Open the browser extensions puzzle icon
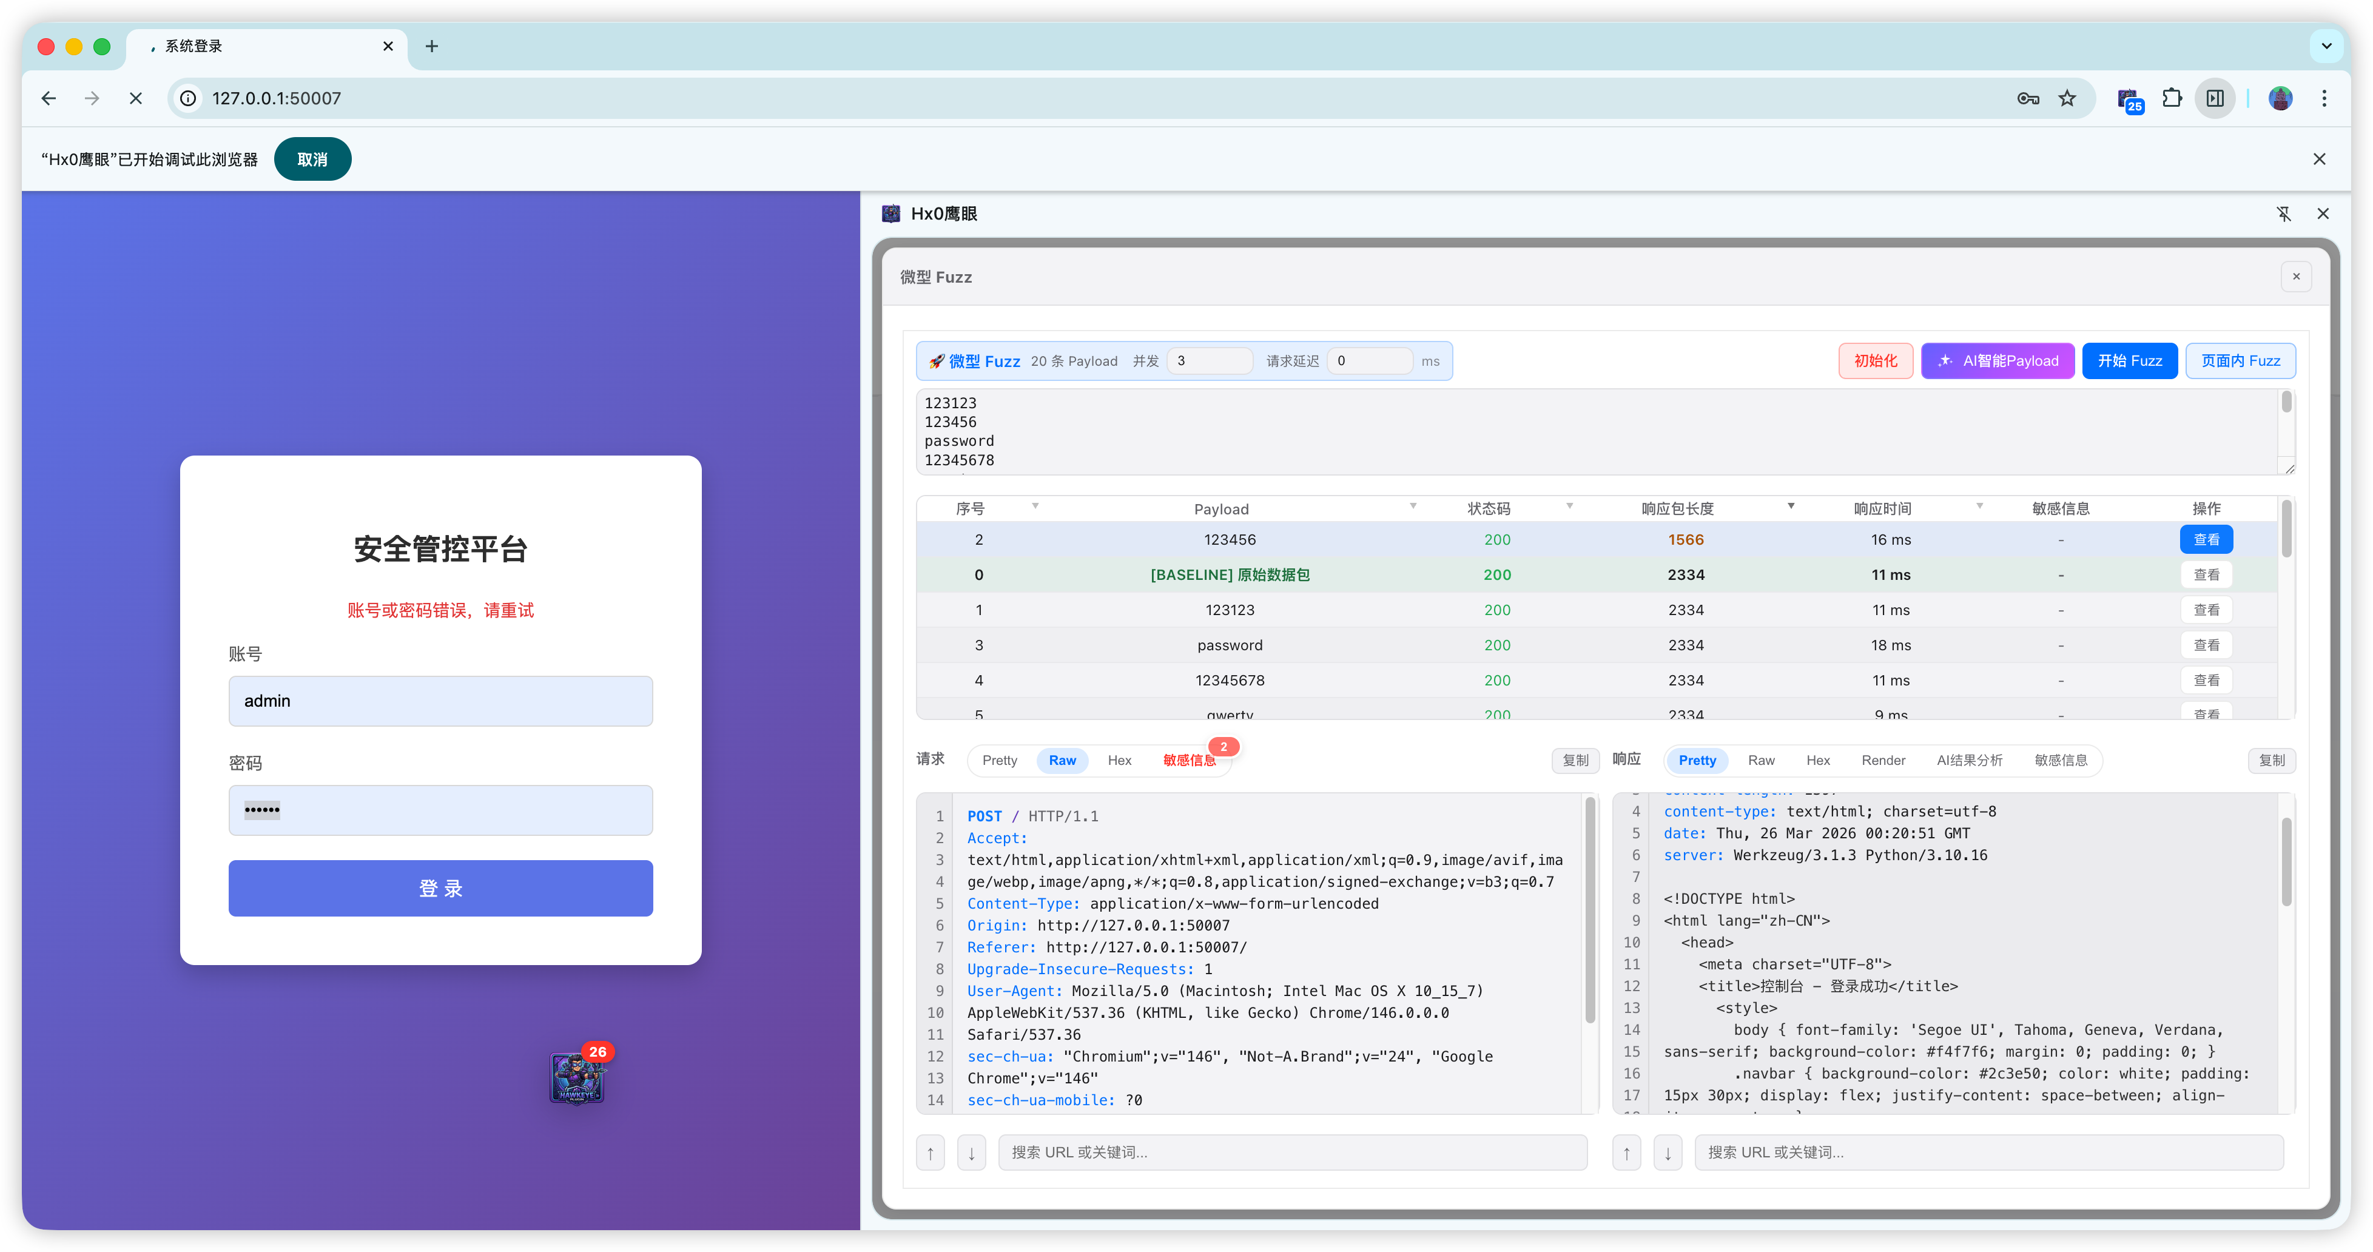This screenshot has width=2373, height=1252. pos(2172,99)
